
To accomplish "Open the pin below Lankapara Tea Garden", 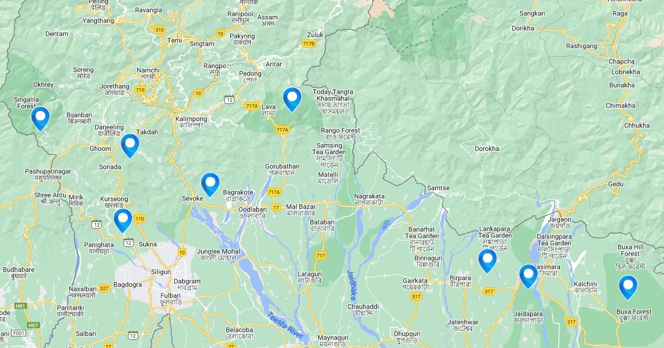I will 487,261.
